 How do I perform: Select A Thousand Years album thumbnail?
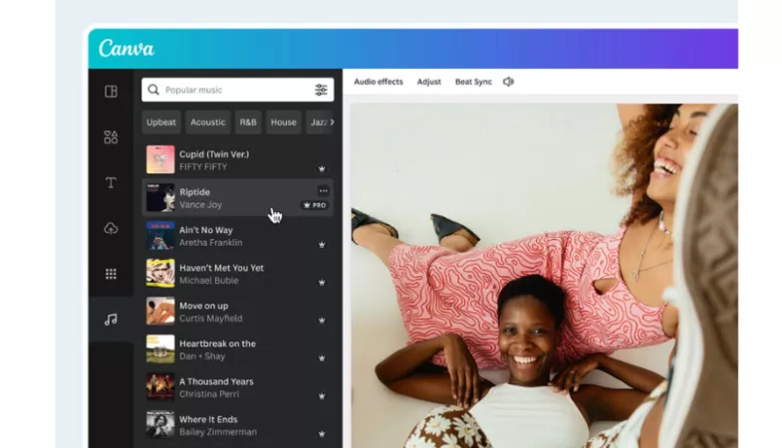click(160, 386)
